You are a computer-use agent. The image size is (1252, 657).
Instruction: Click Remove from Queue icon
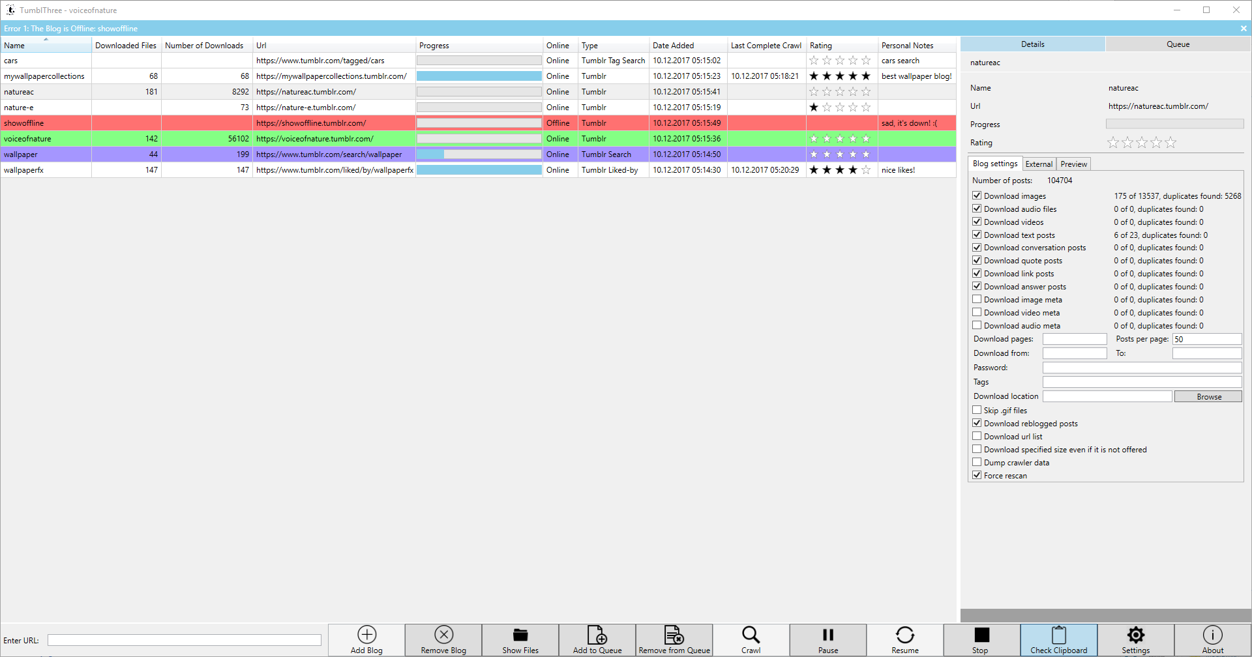[674, 635]
